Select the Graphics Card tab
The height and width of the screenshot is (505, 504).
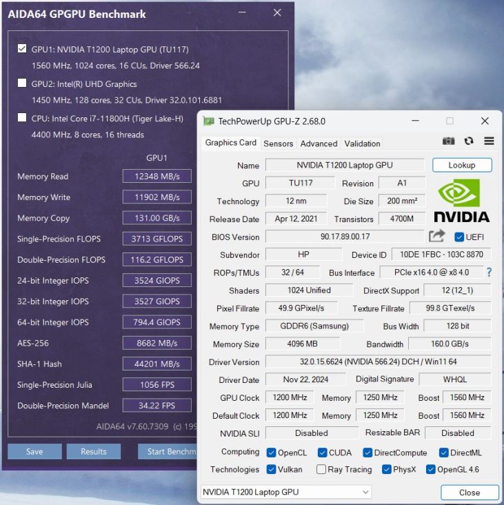231,143
